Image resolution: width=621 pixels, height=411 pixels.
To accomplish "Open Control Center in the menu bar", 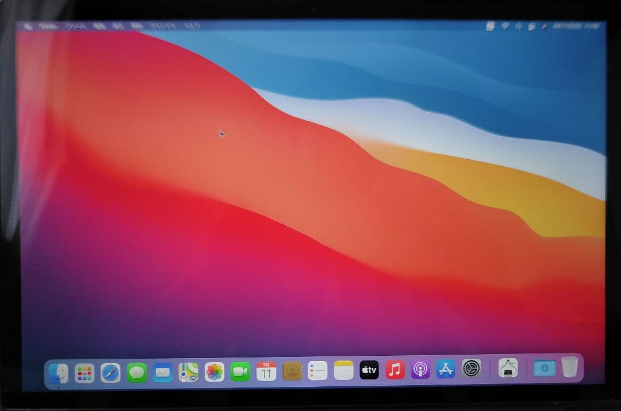I will click(532, 26).
